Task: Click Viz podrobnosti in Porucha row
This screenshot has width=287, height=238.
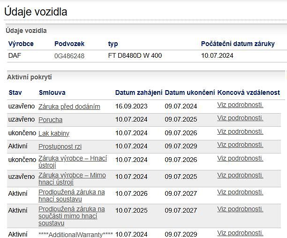Action: (240, 118)
